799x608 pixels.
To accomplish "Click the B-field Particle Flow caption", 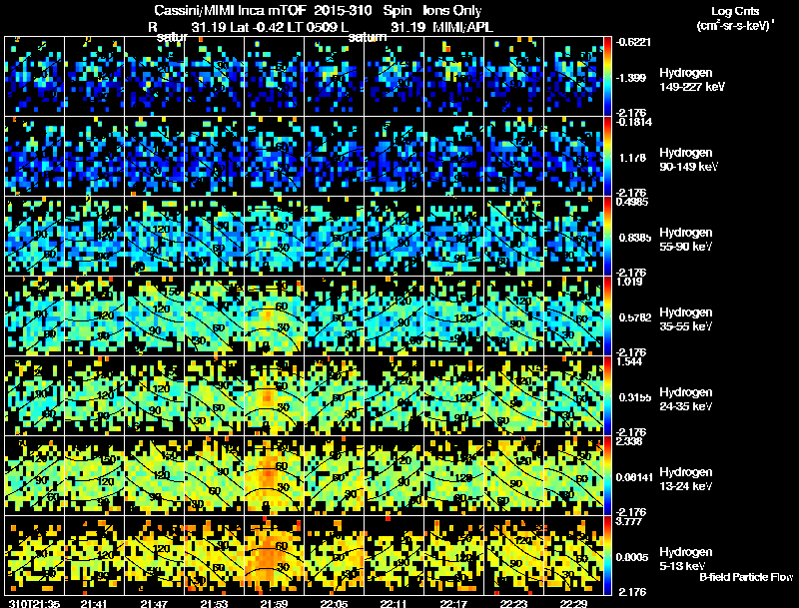I will tap(746, 577).
